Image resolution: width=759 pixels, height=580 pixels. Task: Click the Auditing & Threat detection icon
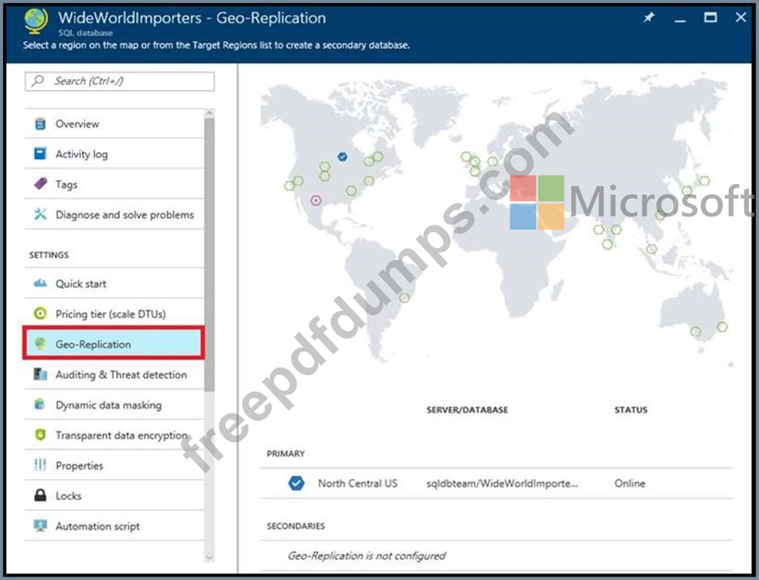(x=40, y=374)
